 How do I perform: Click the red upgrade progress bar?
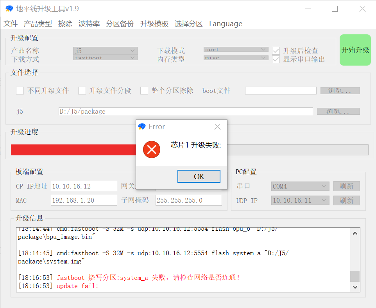73,150
